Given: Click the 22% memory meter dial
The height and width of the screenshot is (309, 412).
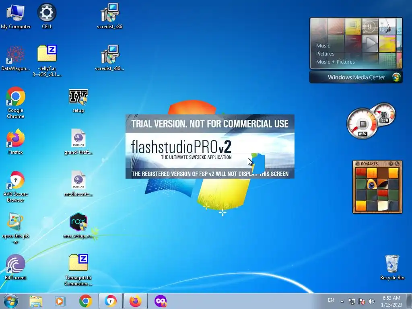Looking at the screenshot, I should click(384, 113).
